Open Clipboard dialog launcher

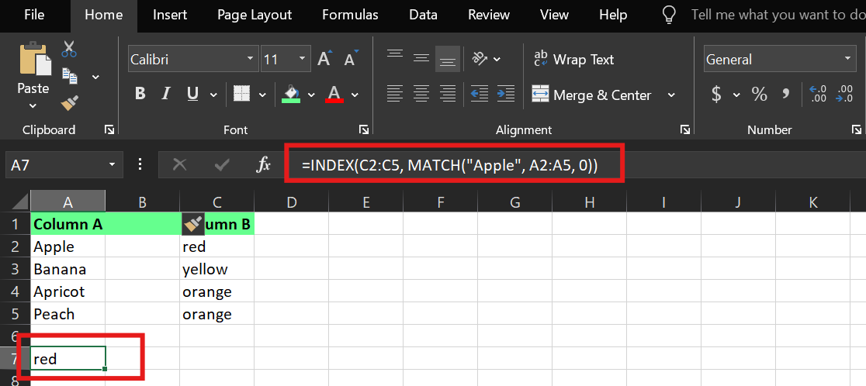[109, 129]
